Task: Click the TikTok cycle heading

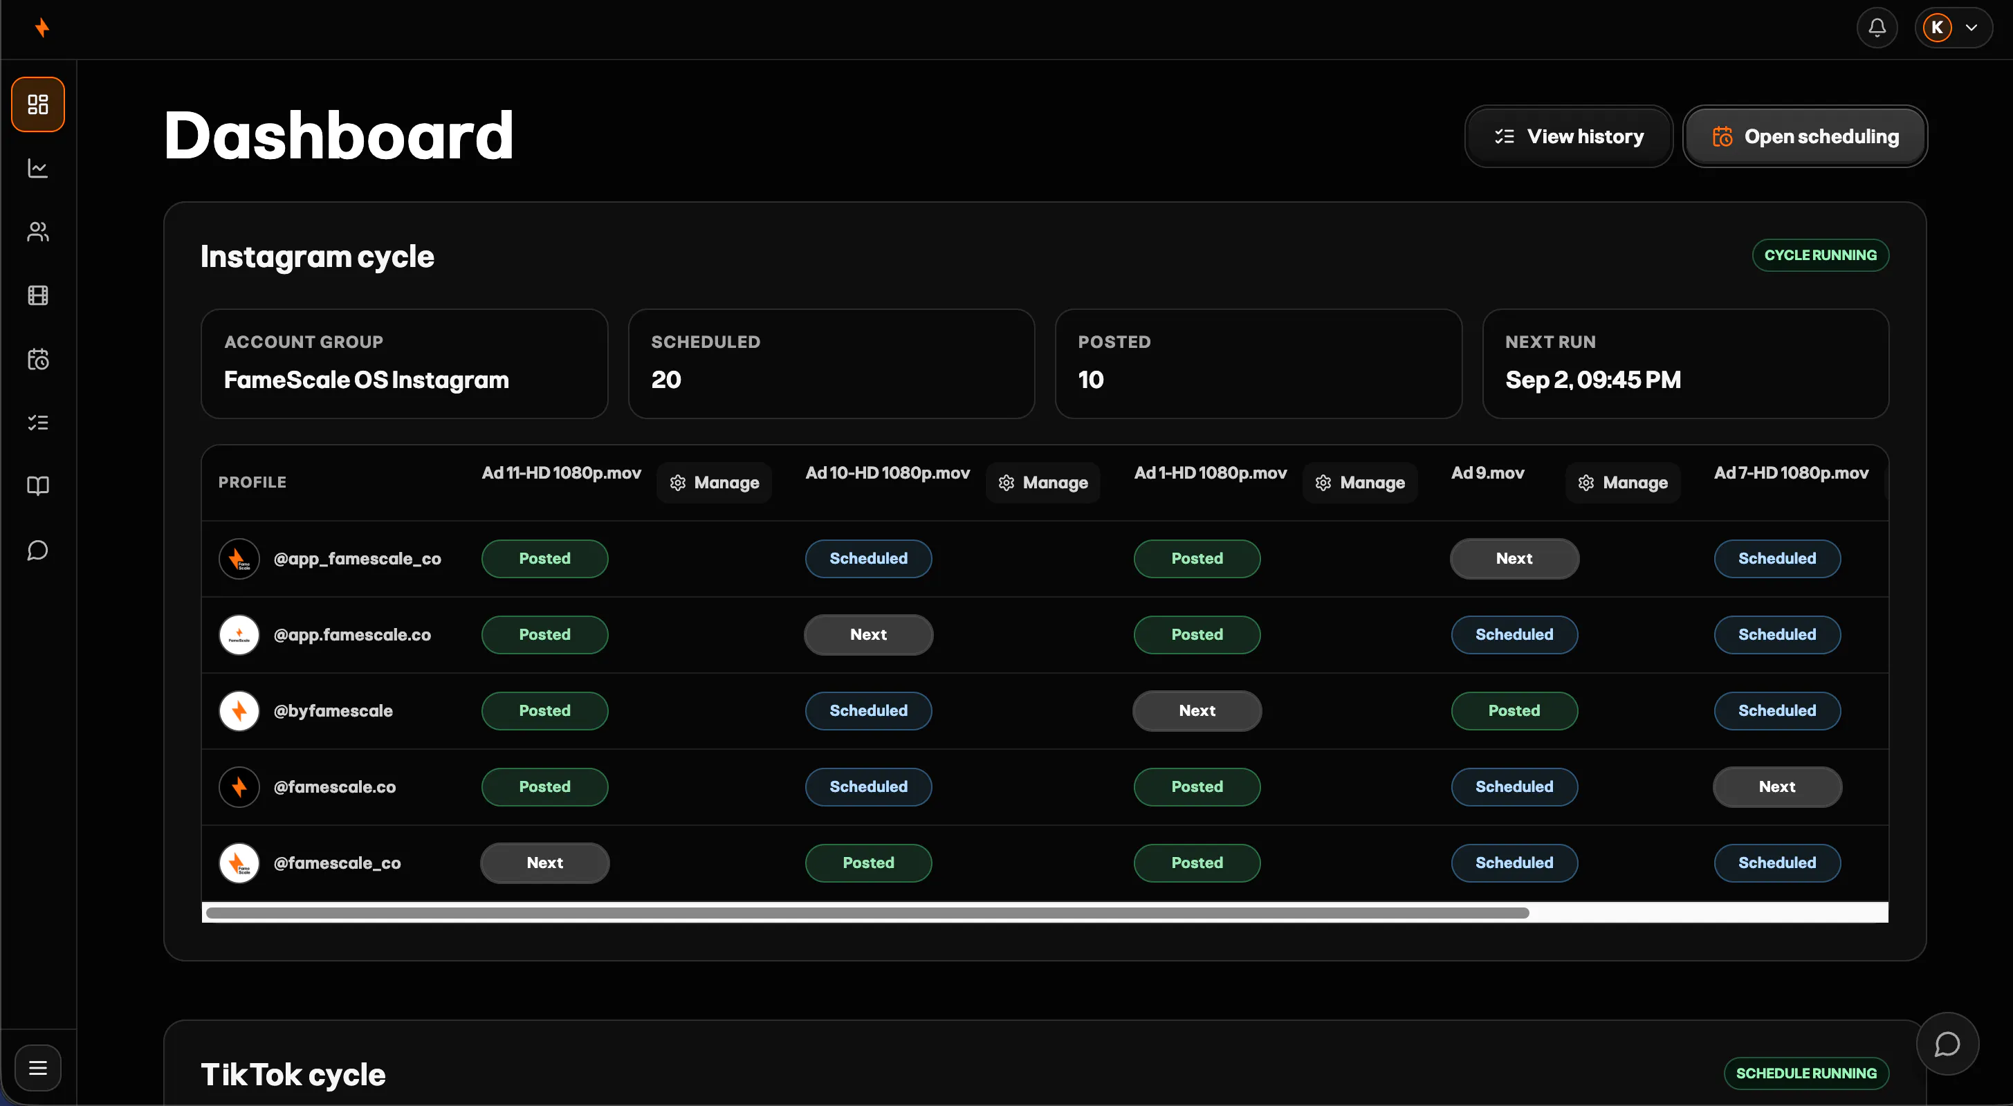Action: pyautogui.click(x=293, y=1075)
